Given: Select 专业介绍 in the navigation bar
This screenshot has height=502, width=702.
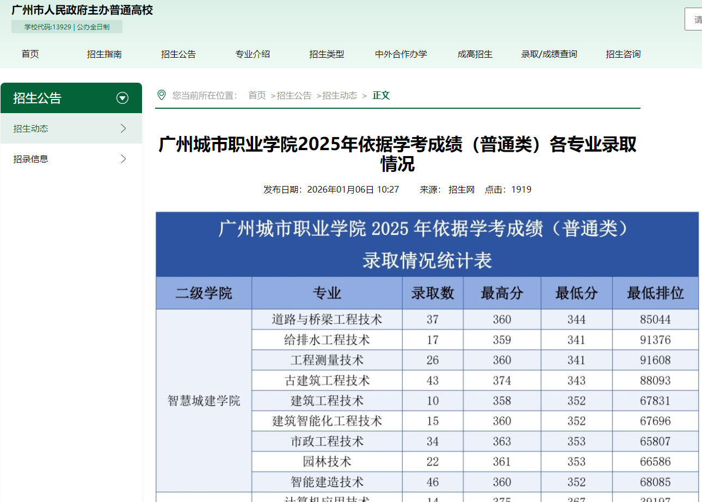Looking at the screenshot, I should tap(253, 54).
